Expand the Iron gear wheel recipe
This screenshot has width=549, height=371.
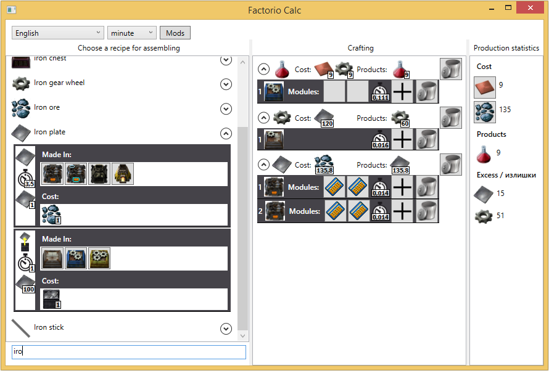[x=226, y=84]
